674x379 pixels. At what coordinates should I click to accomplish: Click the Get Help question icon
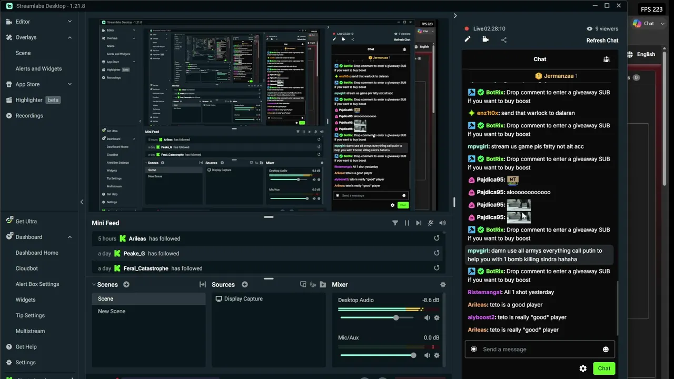pos(9,347)
